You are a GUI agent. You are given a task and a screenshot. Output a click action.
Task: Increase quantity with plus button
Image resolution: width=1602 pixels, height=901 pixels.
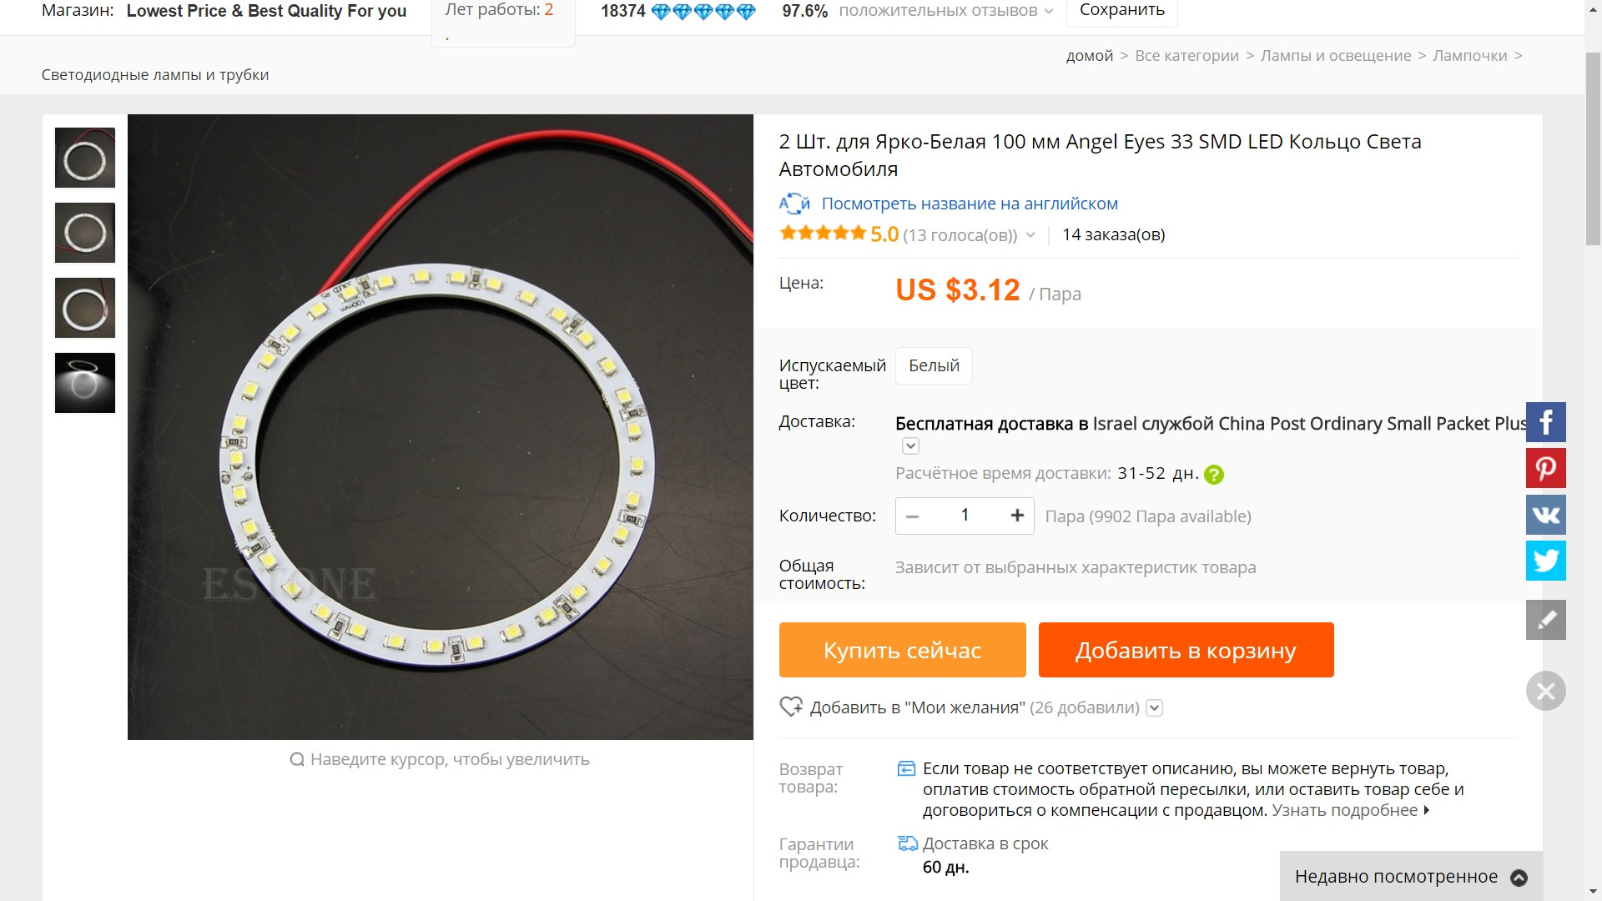(1016, 516)
